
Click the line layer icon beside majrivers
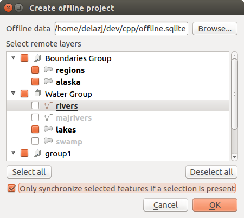(x=48, y=117)
